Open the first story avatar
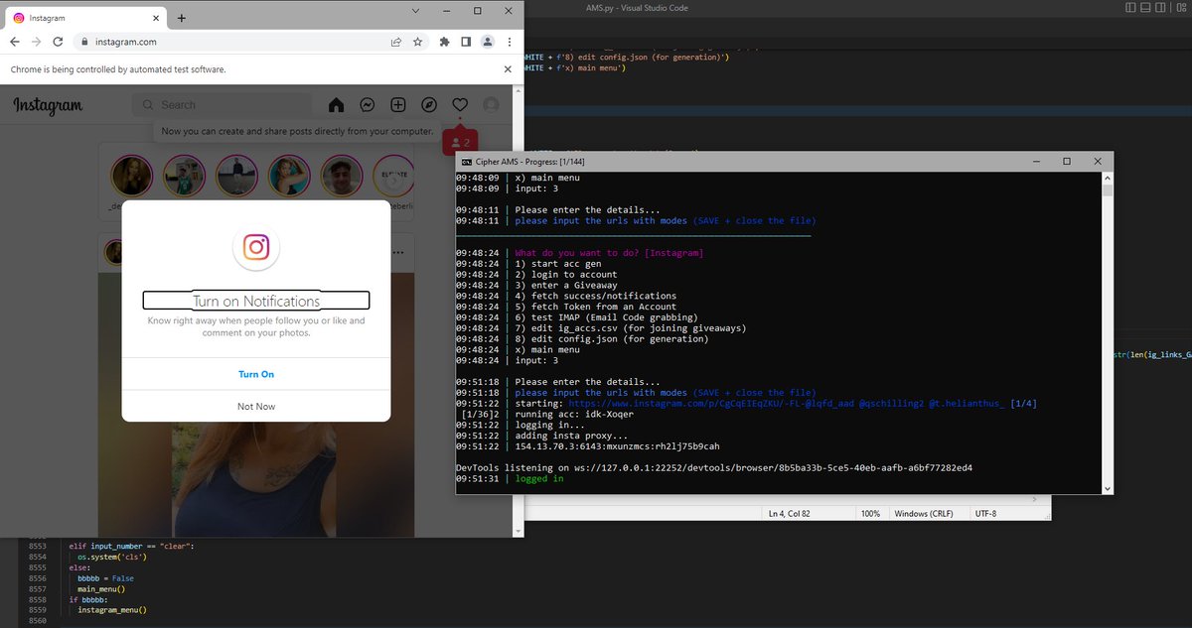 click(x=131, y=178)
